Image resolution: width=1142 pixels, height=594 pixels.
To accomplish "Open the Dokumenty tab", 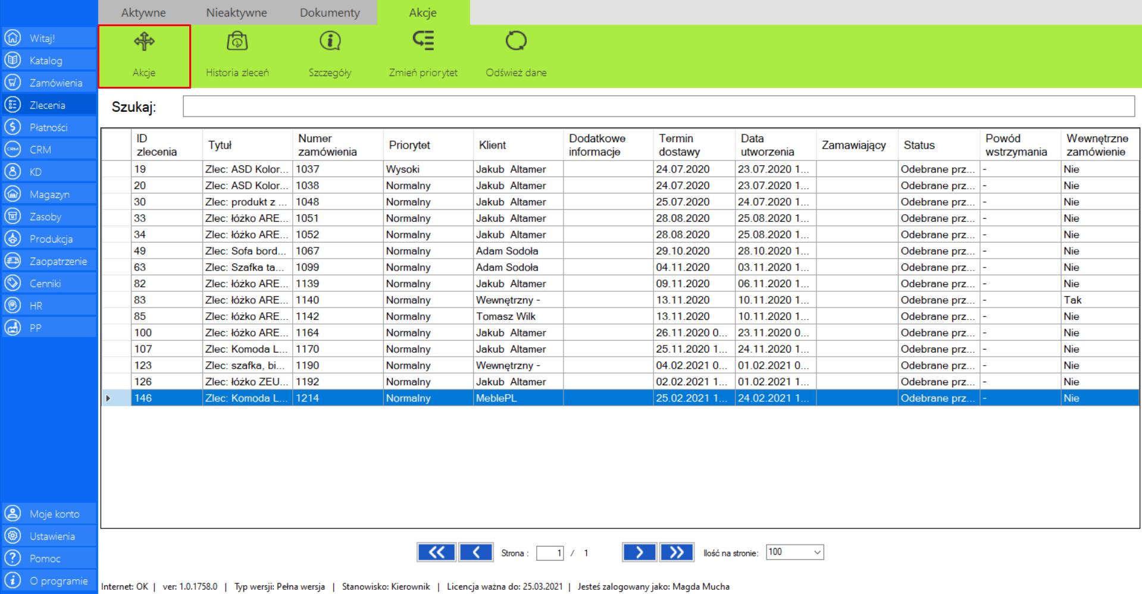I will tap(330, 12).
